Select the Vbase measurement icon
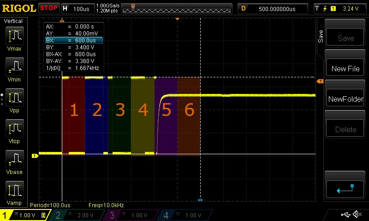Viewport: 369px width, 221px height. [15, 159]
